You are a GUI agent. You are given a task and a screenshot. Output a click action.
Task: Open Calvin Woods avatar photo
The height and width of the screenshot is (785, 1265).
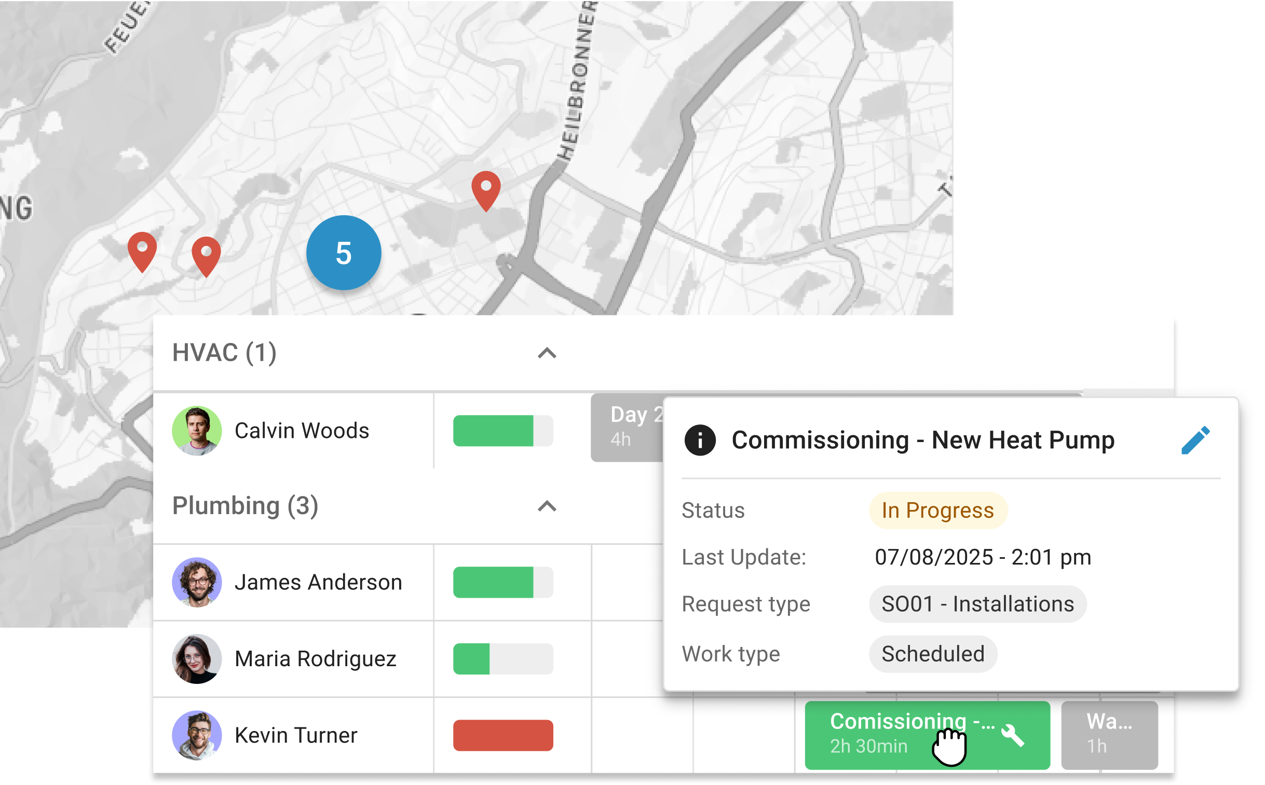pyautogui.click(x=197, y=431)
